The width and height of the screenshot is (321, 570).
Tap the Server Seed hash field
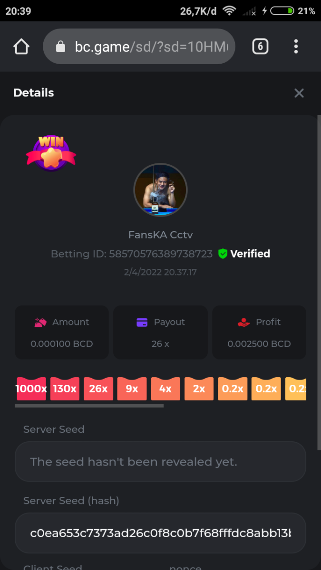click(x=160, y=533)
